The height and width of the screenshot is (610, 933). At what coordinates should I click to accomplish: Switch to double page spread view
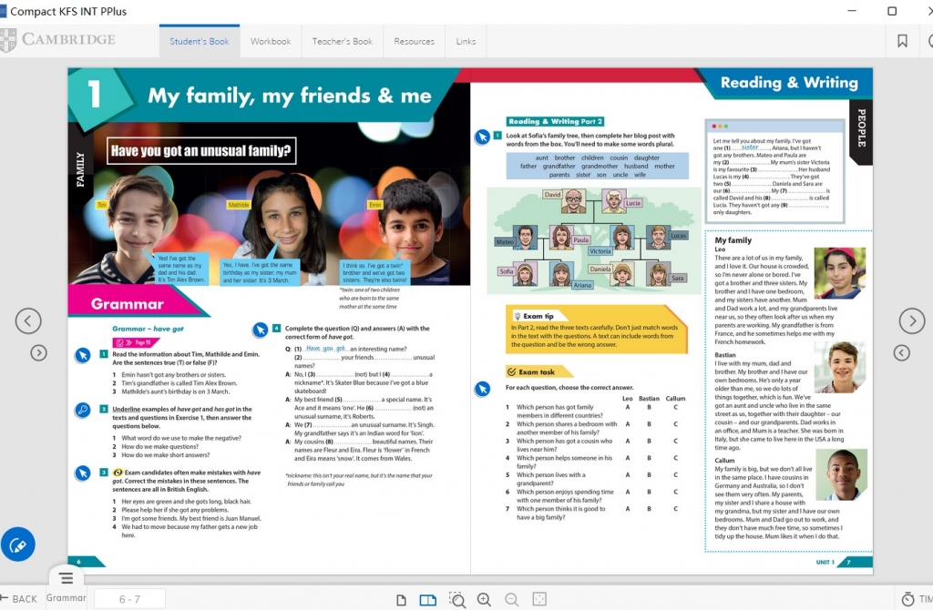point(427,599)
